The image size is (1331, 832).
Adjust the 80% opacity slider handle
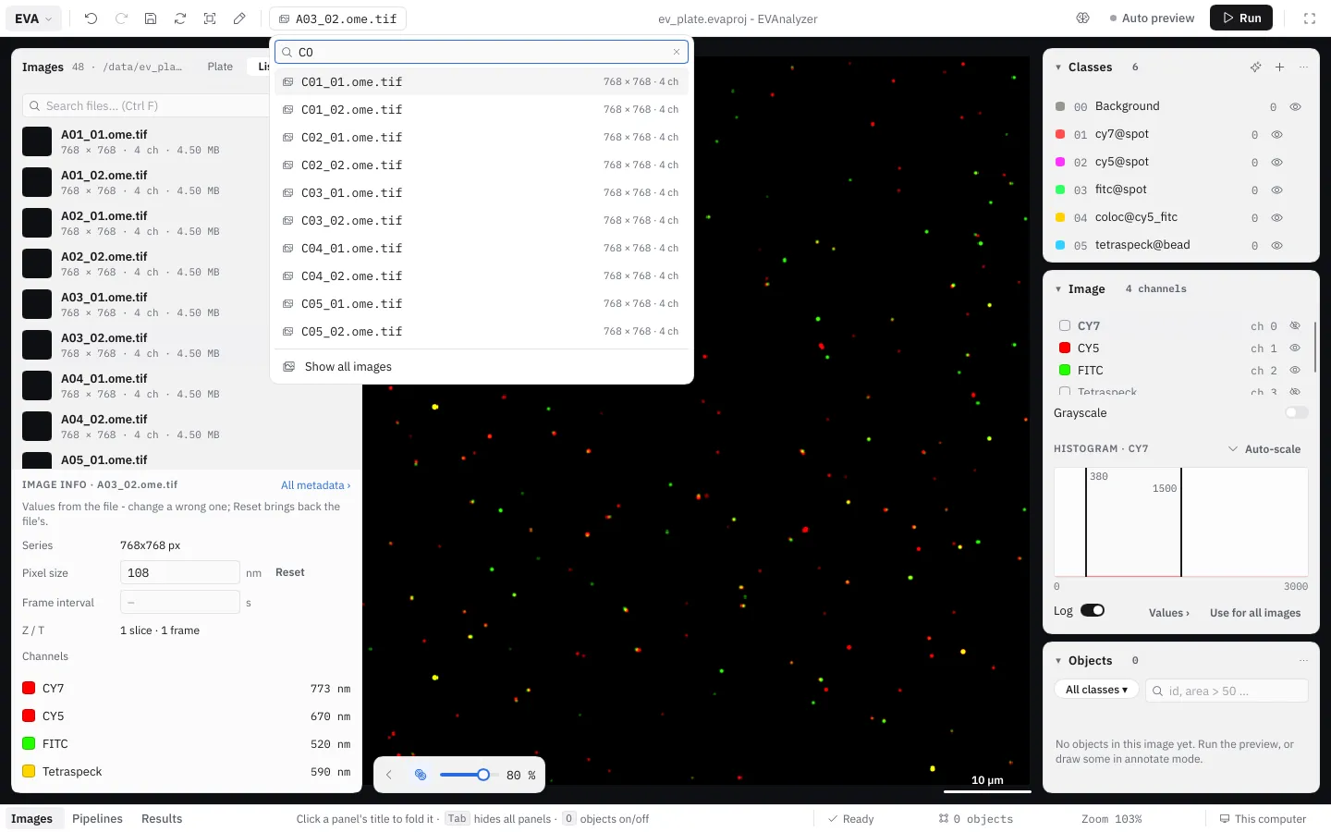[482, 775]
